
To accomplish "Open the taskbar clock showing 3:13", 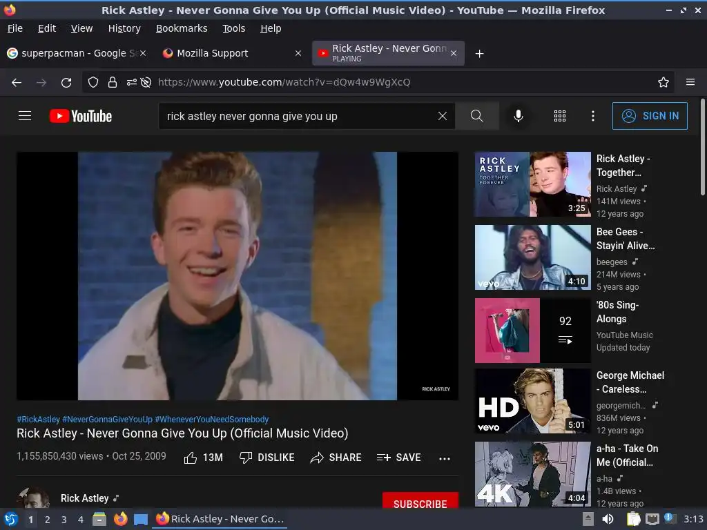I will point(693,519).
